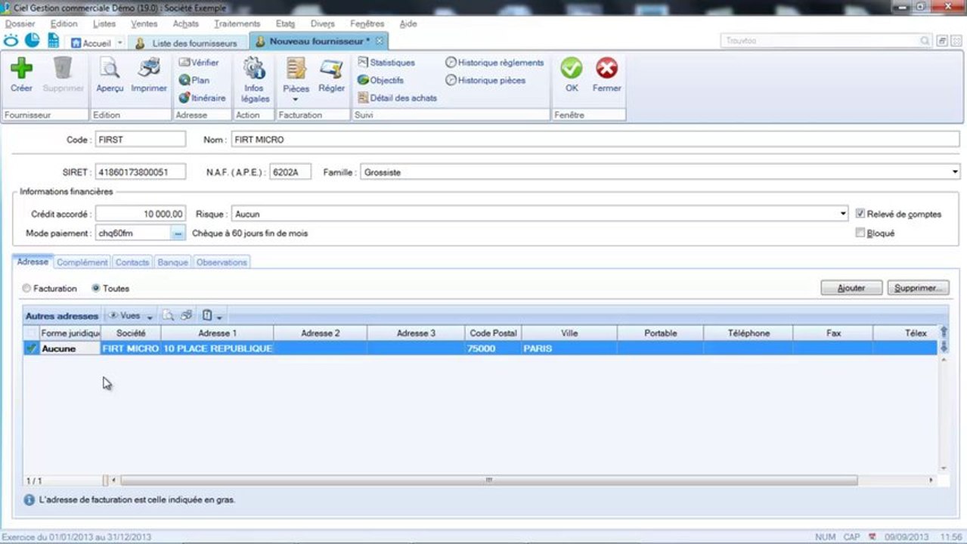The width and height of the screenshot is (967, 544).
Task: Click the Ajouter button
Action: pos(851,288)
